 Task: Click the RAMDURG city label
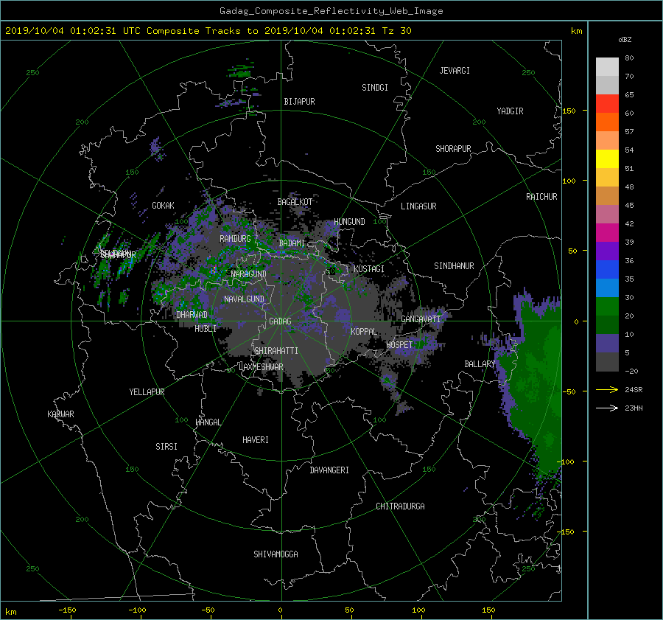coord(235,239)
